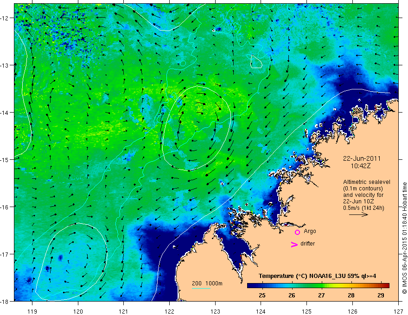Click the colorbar label '28'
The width and height of the screenshot is (408, 315).
point(351,296)
